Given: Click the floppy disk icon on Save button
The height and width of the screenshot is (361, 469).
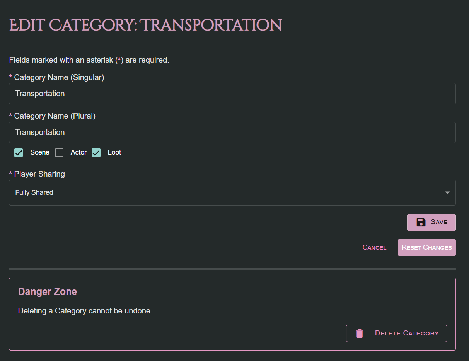Looking at the screenshot, I should pos(421,222).
